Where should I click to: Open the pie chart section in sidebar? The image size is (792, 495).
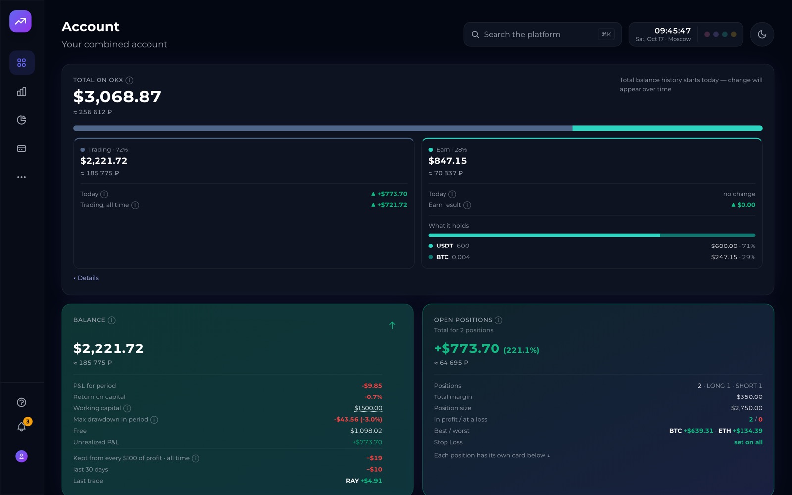(x=22, y=120)
